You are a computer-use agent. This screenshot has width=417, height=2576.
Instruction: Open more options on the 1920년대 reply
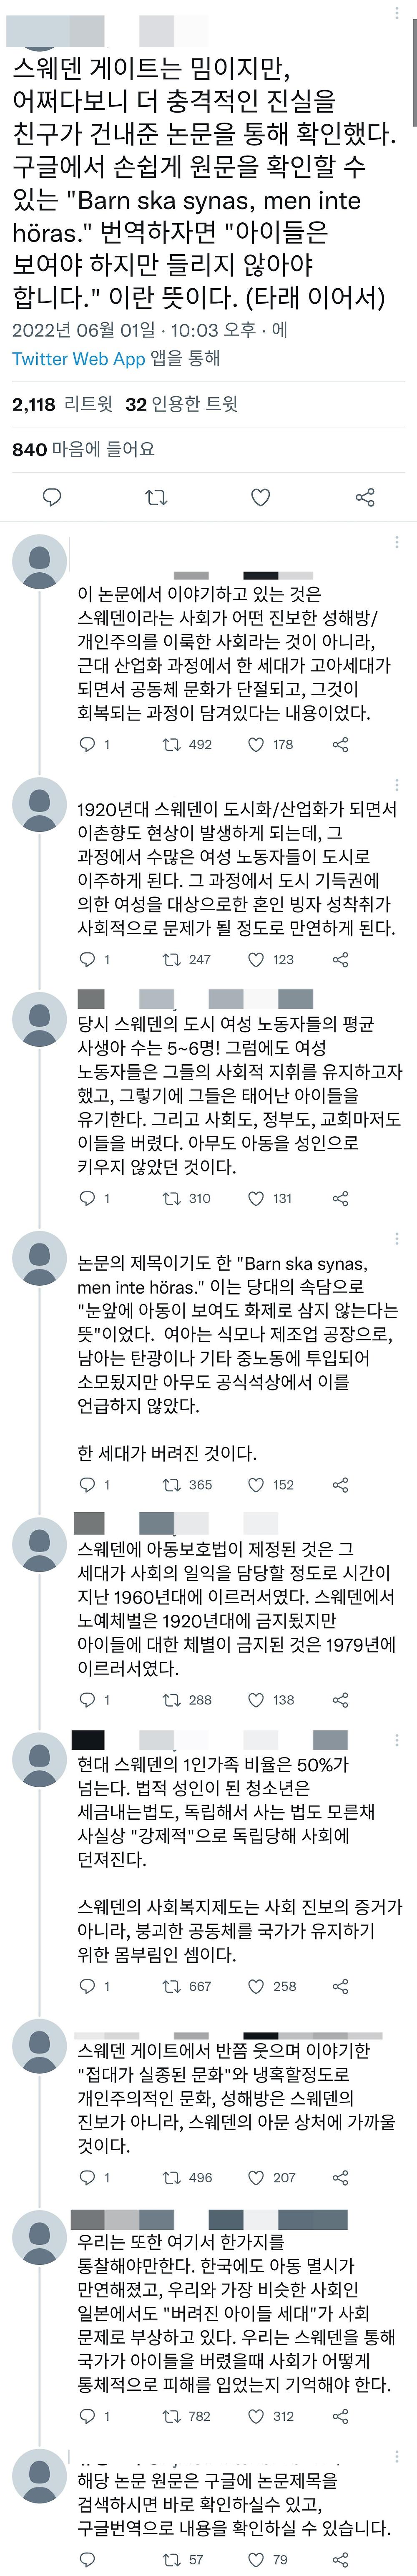[x=397, y=785]
